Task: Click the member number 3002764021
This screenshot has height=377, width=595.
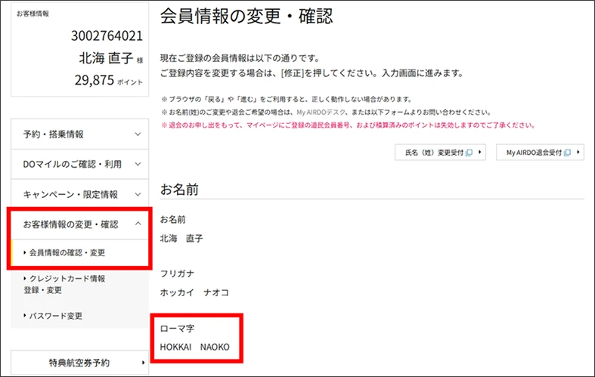Action: [x=106, y=37]
